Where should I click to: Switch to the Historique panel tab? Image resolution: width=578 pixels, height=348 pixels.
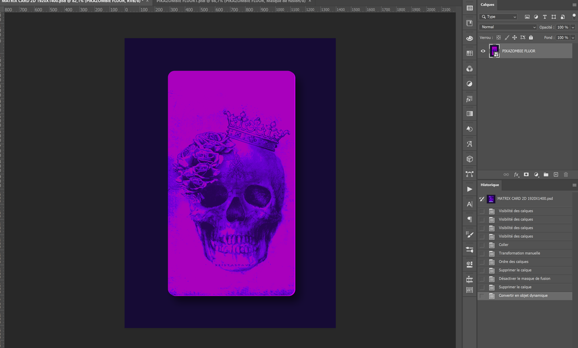coord(489,184)
